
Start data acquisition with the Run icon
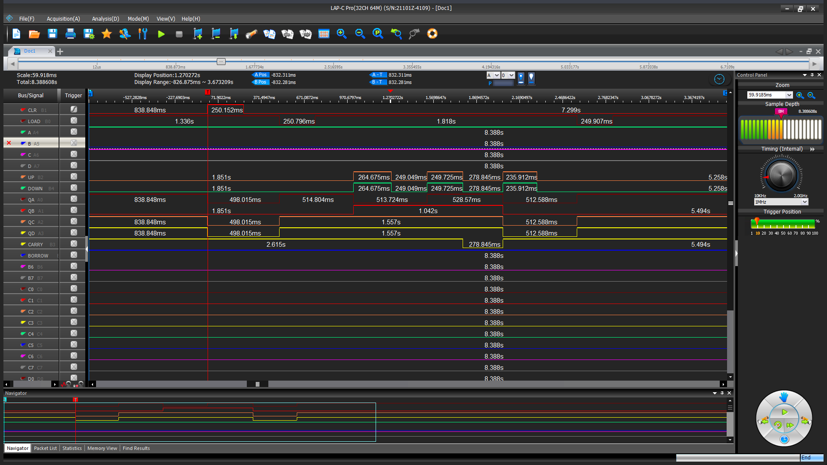coord(161,34)
